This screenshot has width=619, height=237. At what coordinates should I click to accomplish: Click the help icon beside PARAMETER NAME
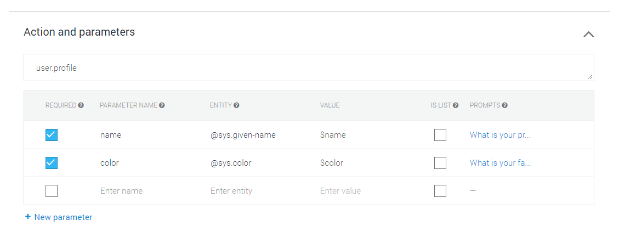pos(162,105)
